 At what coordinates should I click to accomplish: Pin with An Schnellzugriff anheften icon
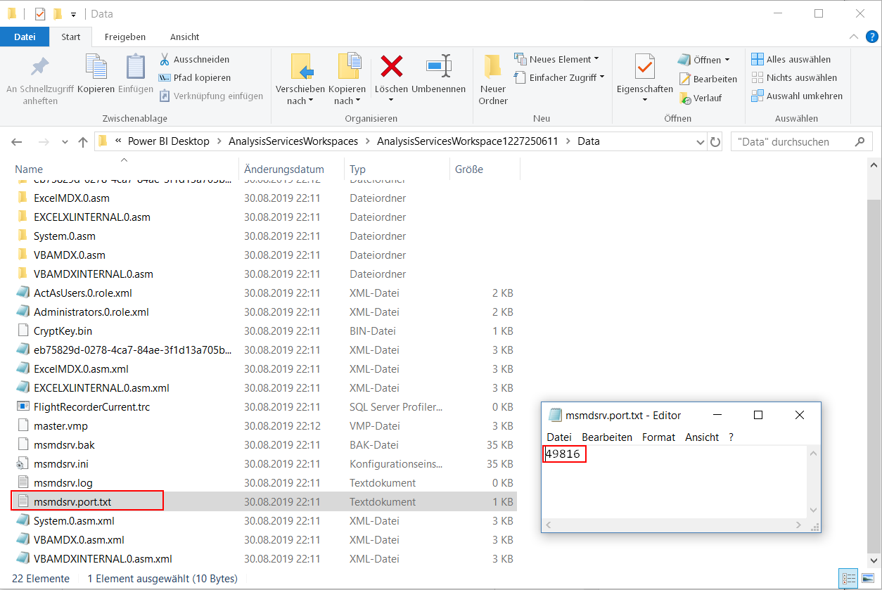[40, 67]
